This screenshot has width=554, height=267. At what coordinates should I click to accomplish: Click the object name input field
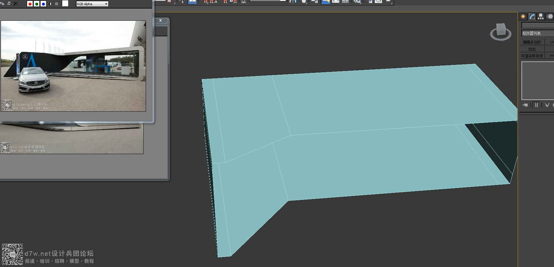538,25
